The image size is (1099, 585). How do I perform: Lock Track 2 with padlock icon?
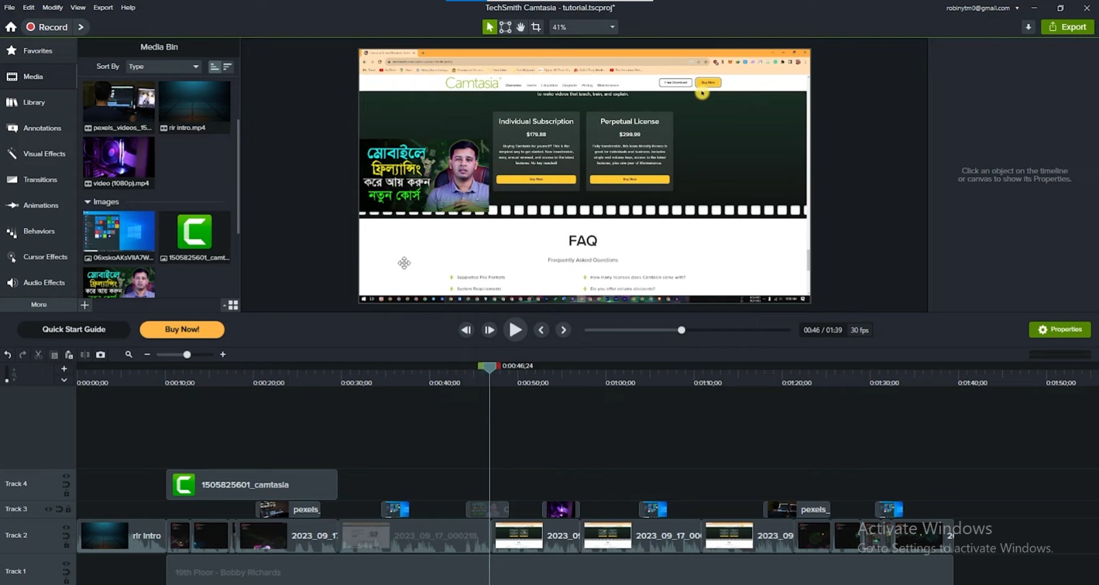(66, 545)
